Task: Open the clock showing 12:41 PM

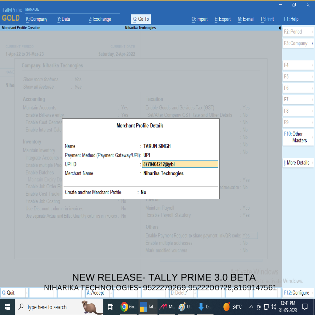Action: click(288, 307)
